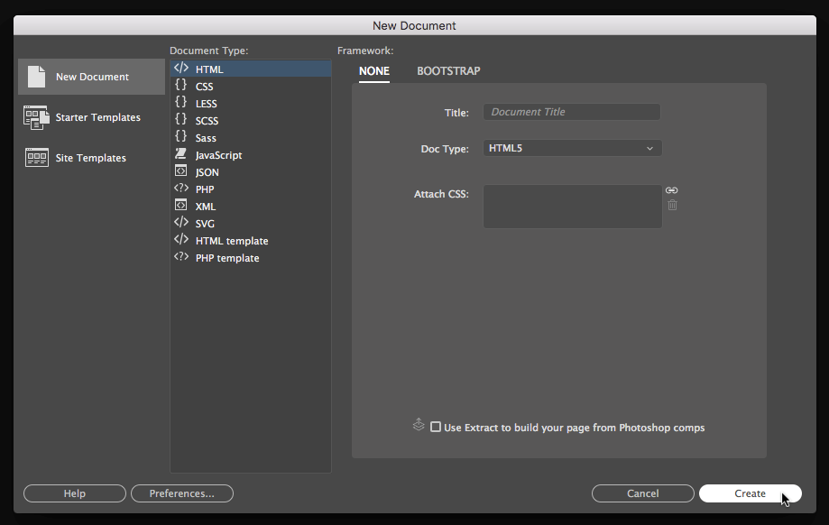
Task: Expand the Doc Type HTML5 dropdown
Action: (x=572, y=148)
